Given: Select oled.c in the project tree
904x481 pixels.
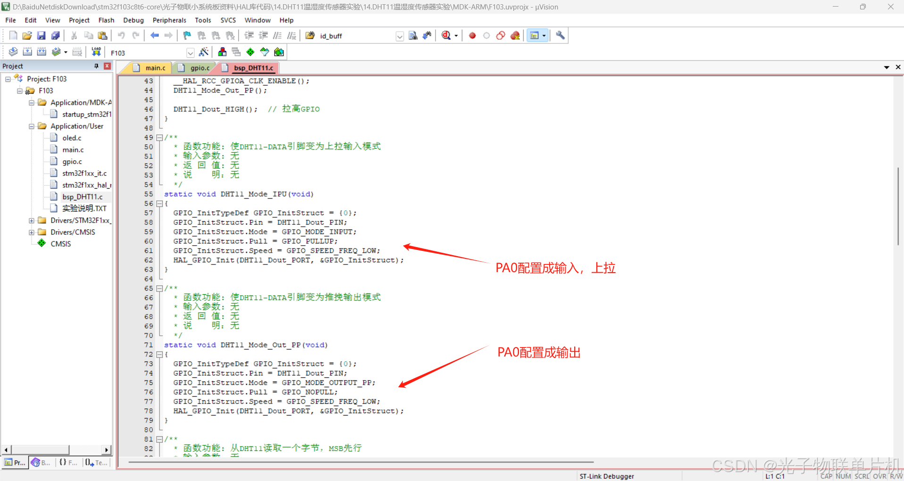Looking at the screenshot, I should click(72, 138).
